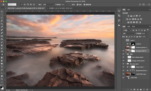151x91 pixels.
Task: Click the trash icon to delete layer
Action: [147, 89]
